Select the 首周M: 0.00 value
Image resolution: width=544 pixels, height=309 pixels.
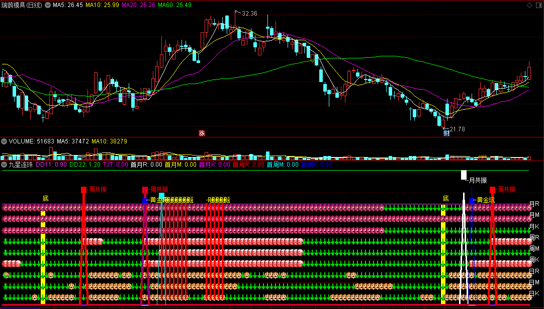pos(283,165)
